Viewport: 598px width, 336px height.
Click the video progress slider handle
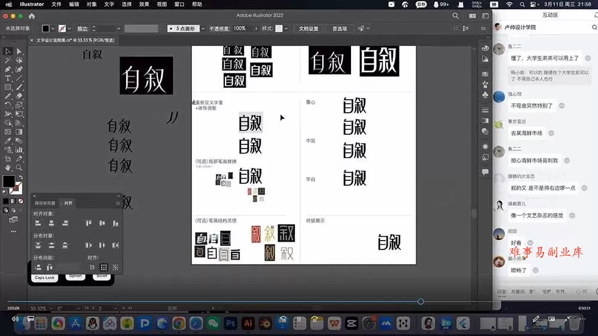coord(420,301)
